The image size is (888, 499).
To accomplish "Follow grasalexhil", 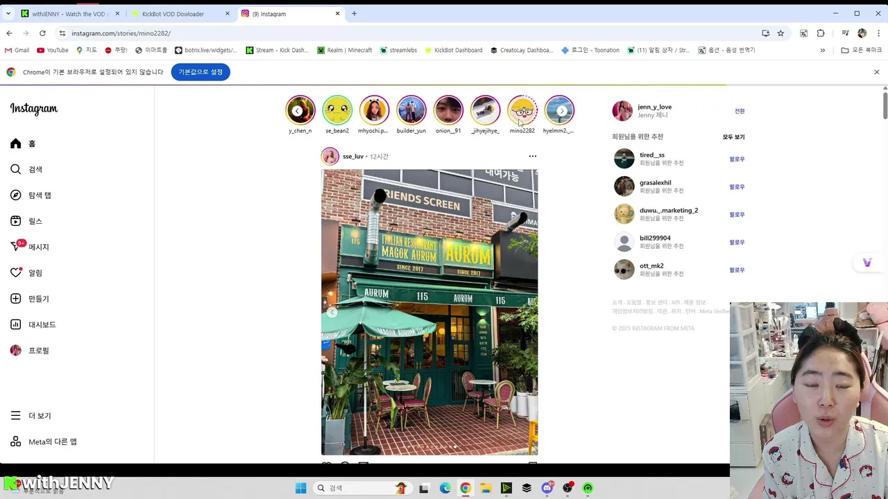I will tap(737, 187).
